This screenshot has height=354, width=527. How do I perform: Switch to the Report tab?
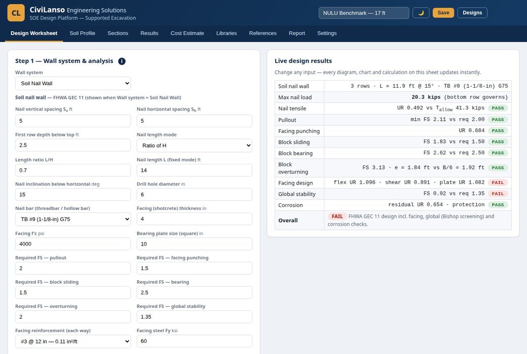point(297,33)
